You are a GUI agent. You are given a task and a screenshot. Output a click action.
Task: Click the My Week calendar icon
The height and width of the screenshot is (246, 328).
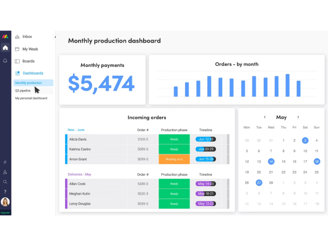17,49
